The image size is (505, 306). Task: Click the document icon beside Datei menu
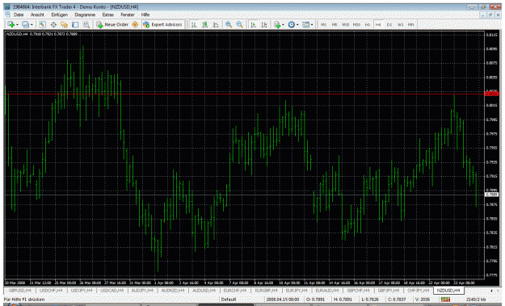[8, 15]
